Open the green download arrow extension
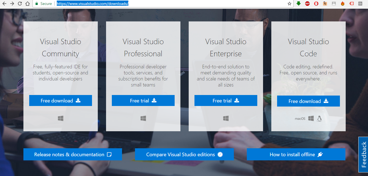Image resolution: width=368 pixels, height=176 pixels. (x=299, y=4)
